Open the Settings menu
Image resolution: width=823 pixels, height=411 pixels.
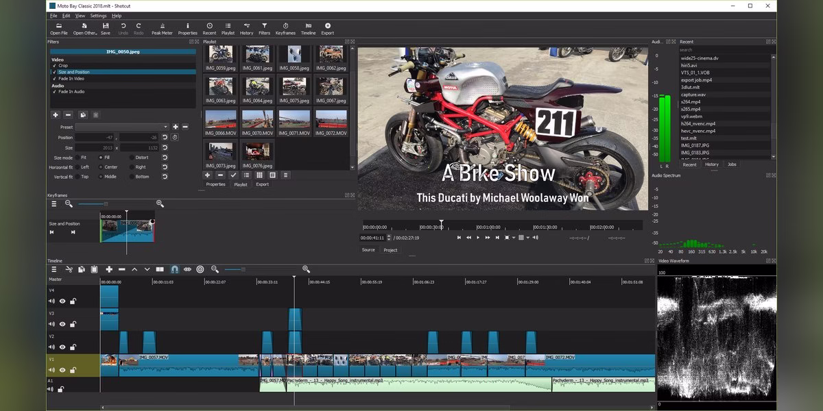tap(98, 15)
